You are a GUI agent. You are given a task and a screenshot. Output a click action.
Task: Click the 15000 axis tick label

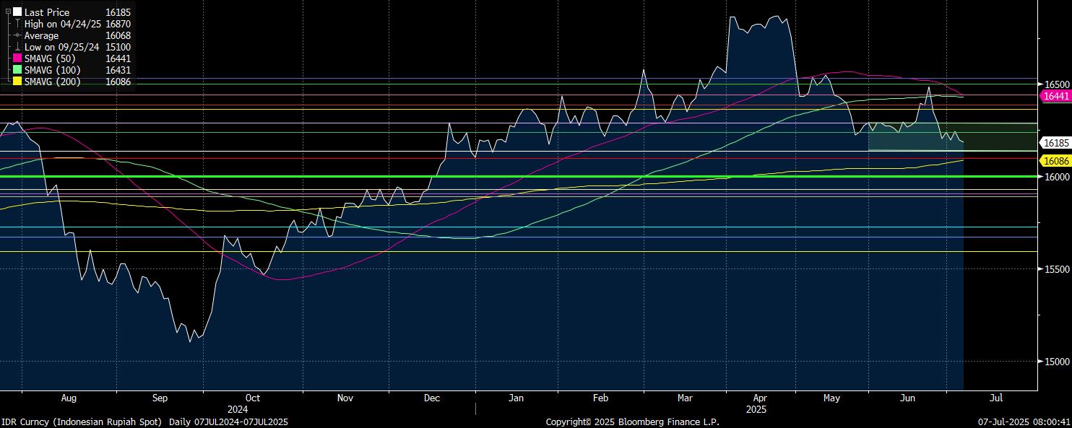[x=1056, y=362]
